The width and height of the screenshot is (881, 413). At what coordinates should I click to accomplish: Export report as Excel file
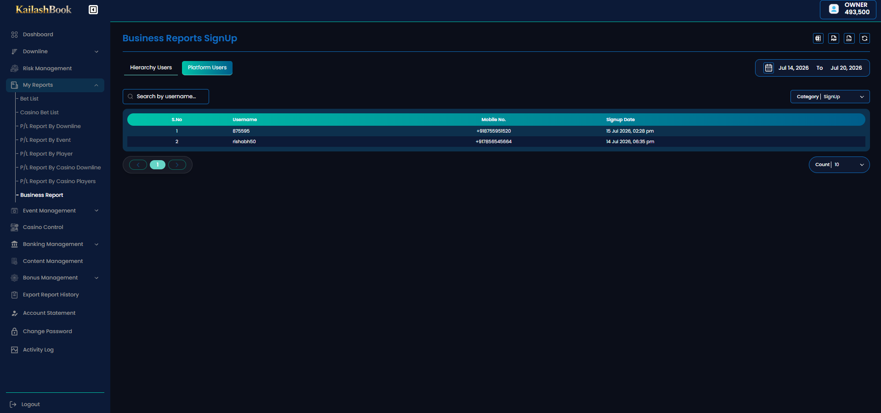(x=818, y=39)
